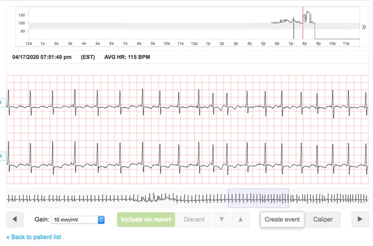Click the up triangle button beside Discard
This screenshot has height=246, width=373.
(x=240, y=219)
